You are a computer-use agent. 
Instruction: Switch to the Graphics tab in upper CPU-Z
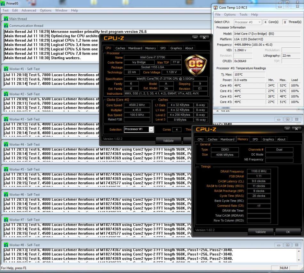click(176, 48)
